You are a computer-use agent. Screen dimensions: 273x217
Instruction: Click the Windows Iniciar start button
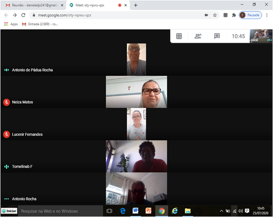pos(9,211)
